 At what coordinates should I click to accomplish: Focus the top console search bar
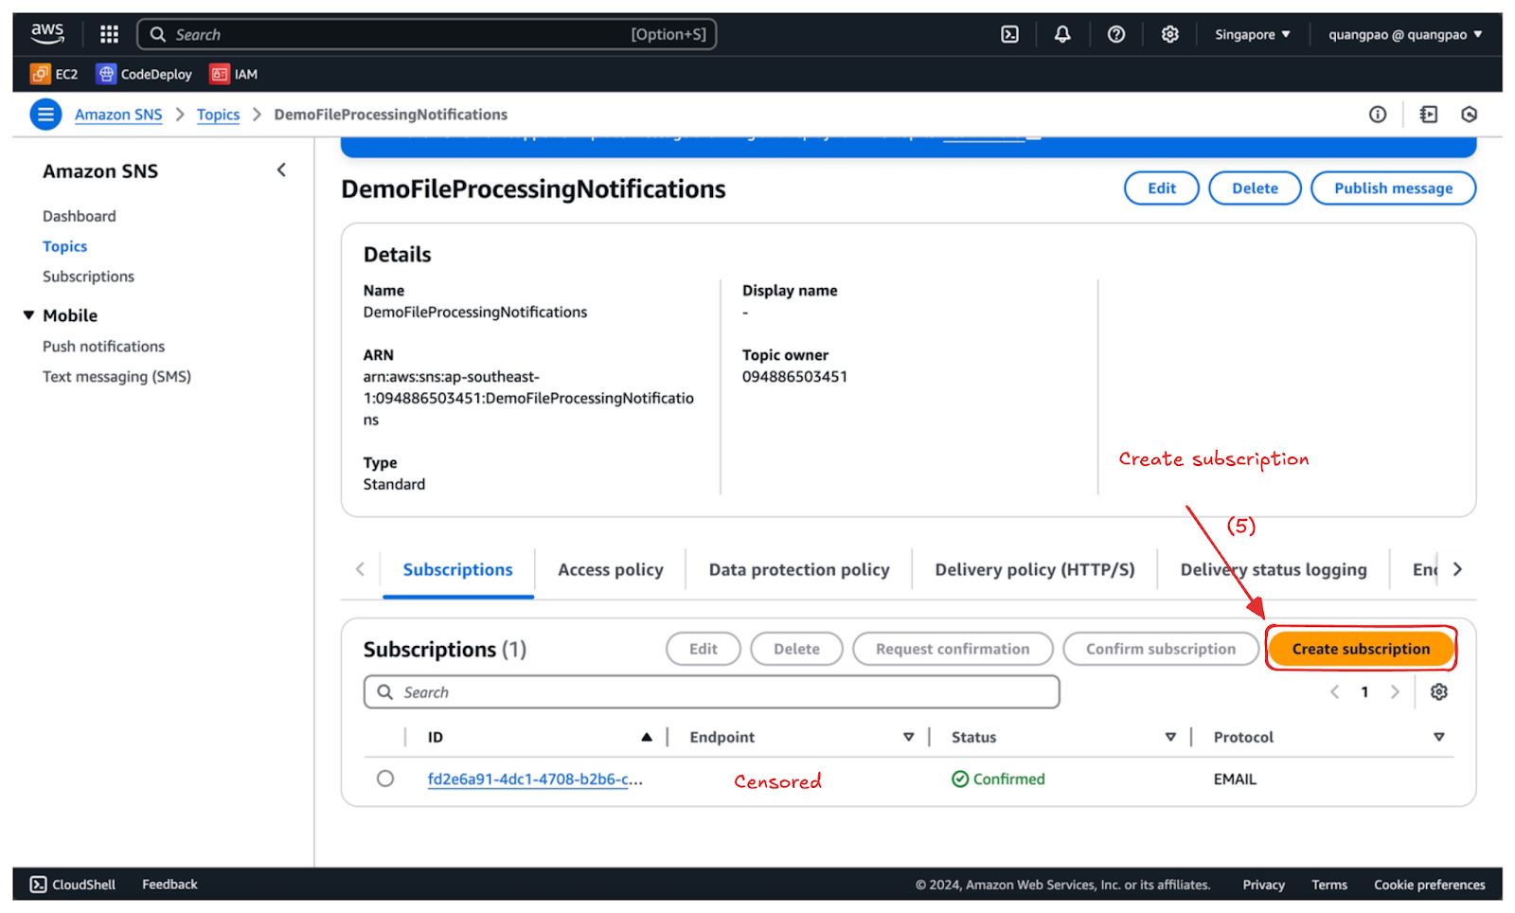(427, 34)
